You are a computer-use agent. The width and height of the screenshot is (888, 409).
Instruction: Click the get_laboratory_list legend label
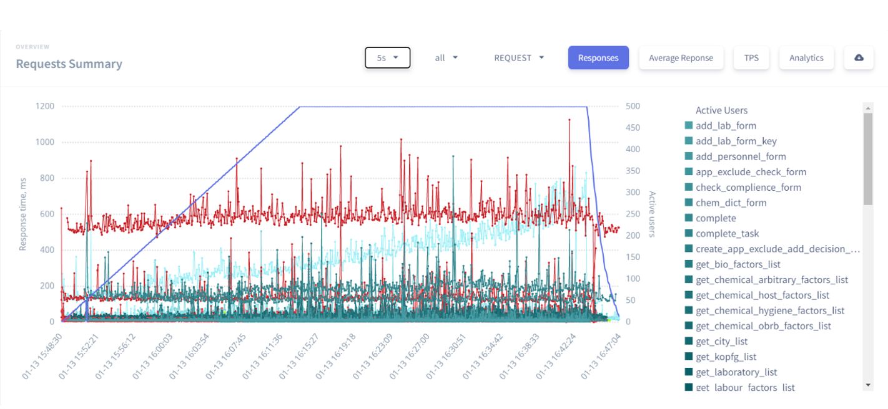point(737,372)
